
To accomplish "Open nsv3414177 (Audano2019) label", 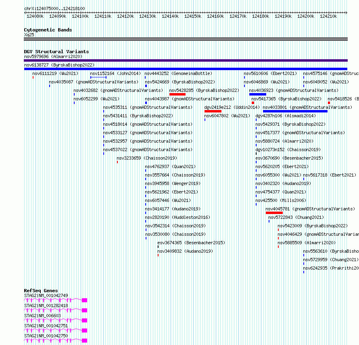I will 173,209.
